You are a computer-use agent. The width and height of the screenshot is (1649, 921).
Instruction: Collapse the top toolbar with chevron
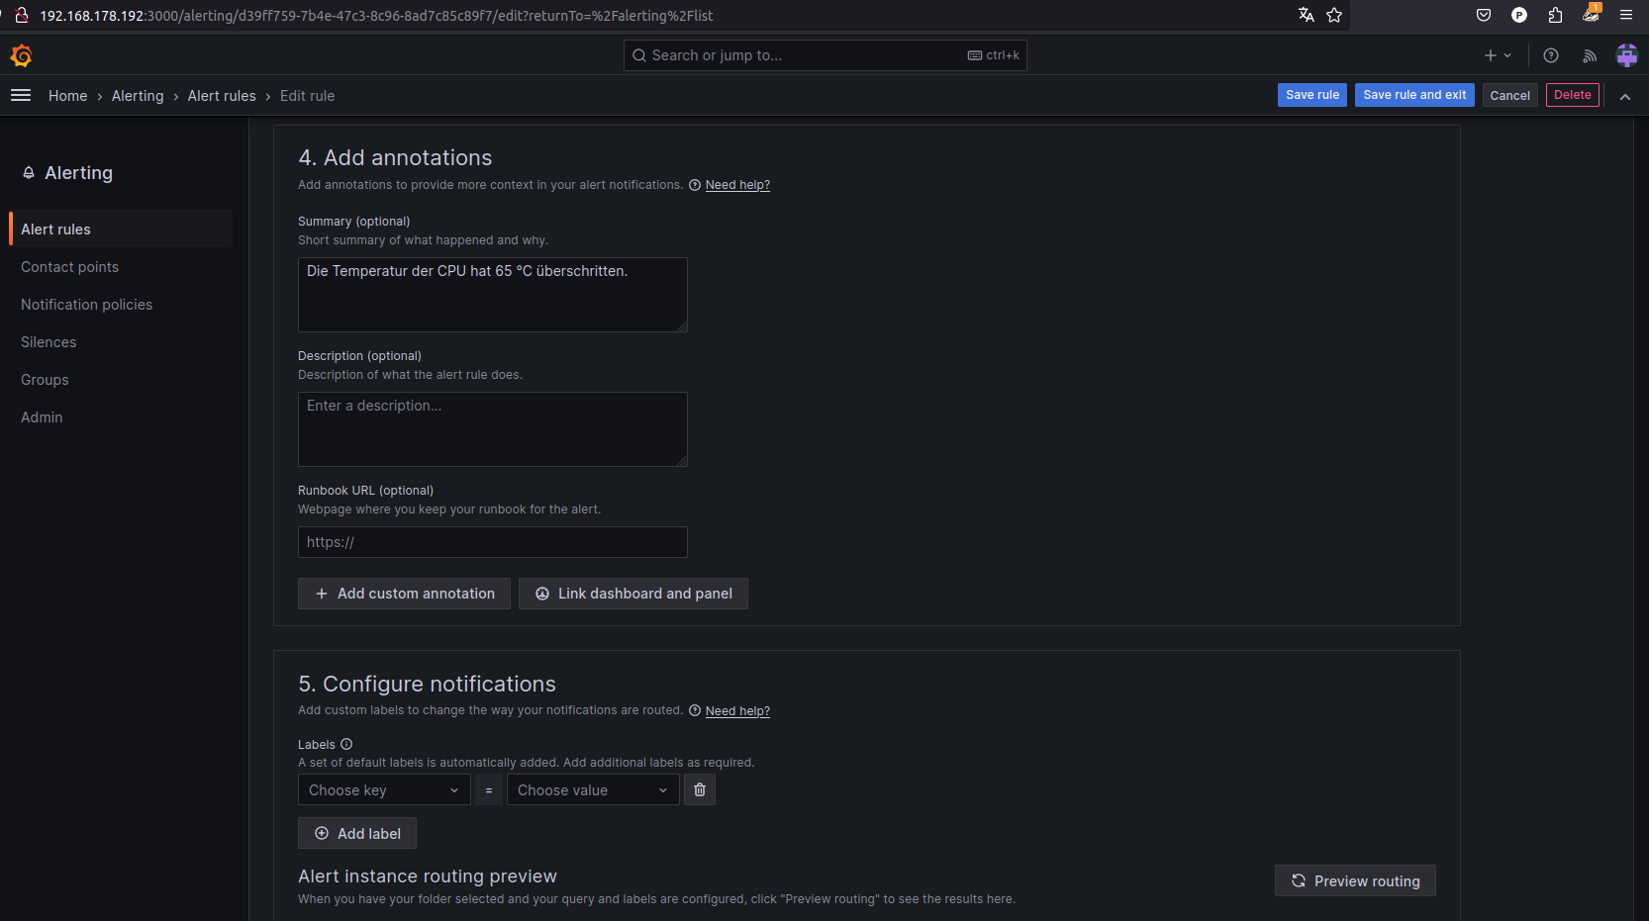coord(1625,96)
